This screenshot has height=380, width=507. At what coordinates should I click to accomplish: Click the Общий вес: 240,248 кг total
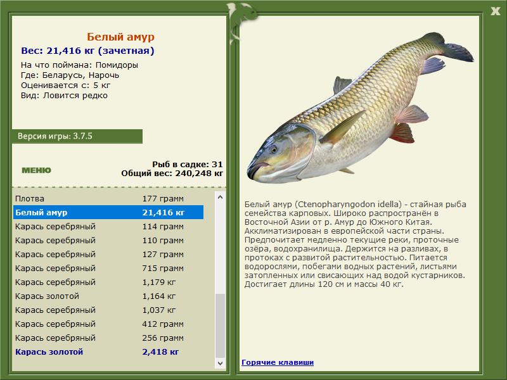(x=172, y=173)
